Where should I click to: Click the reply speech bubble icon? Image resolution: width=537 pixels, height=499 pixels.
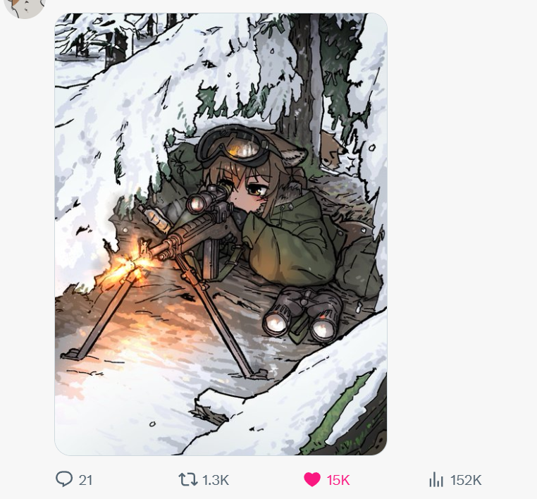pyautogui.click(x=64, y=480)
